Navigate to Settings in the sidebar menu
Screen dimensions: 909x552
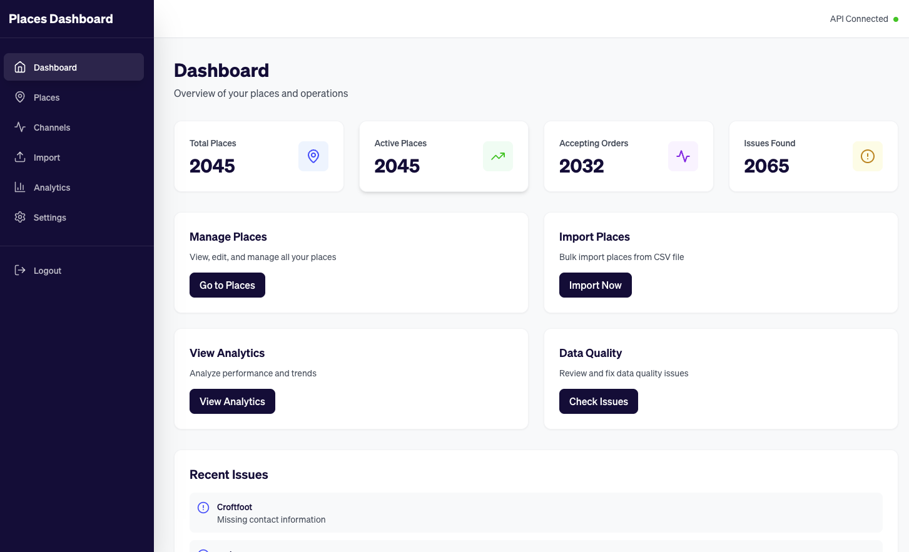(x=49, y=218)
